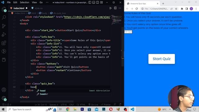
Task: Toggle primary side bar layout icon
Action: point(90,2)
